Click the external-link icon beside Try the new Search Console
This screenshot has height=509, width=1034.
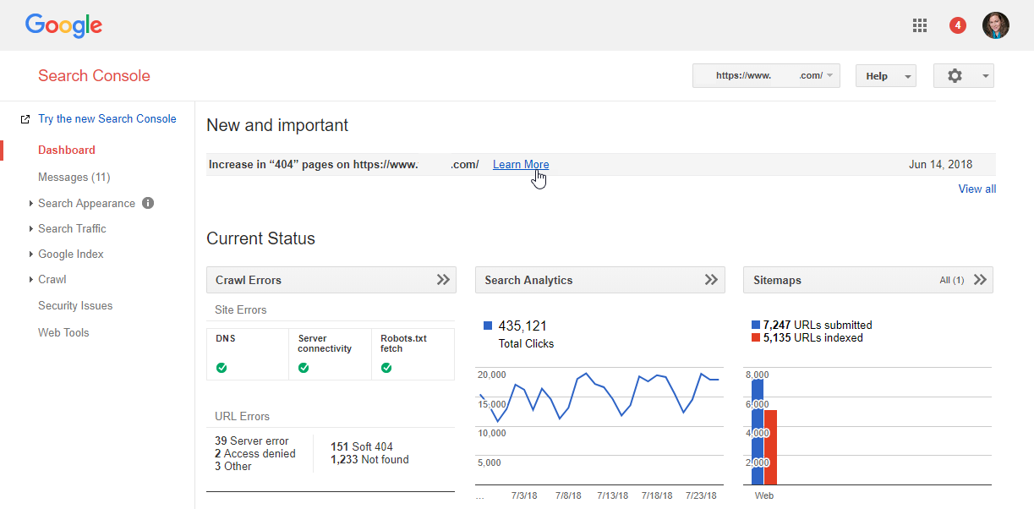click(x=25, y=119)
